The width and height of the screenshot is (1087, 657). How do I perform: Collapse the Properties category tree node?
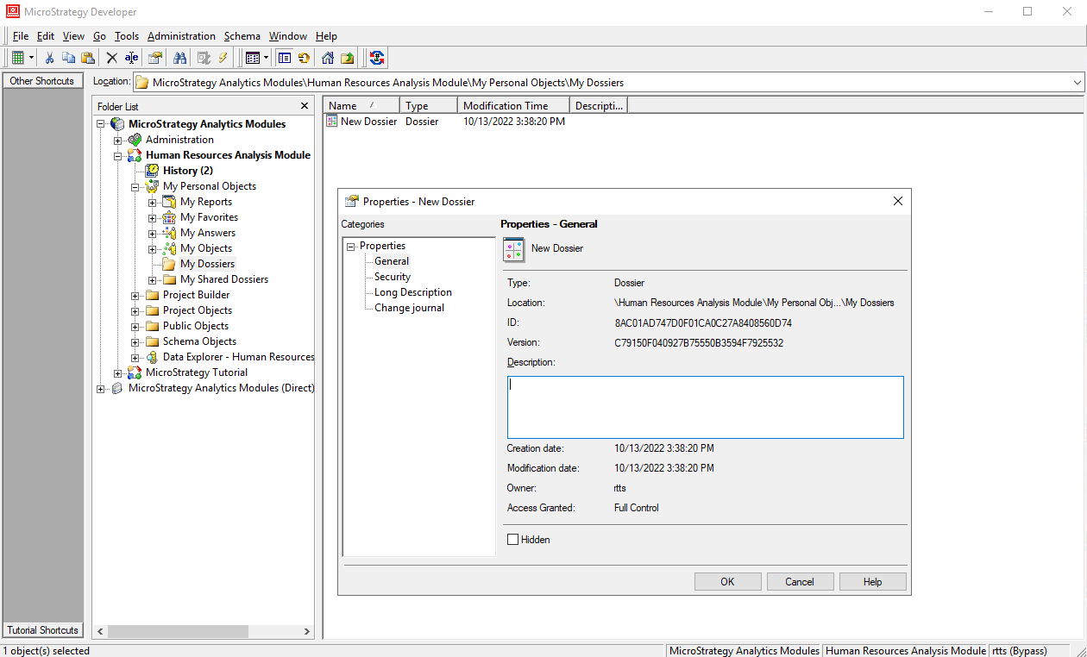351,247
